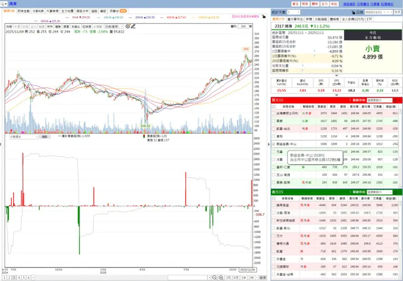Toggle the lock icon beside 日期

point(353,13)
